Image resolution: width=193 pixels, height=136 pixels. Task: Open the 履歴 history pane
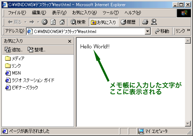(x=128, y=22)
